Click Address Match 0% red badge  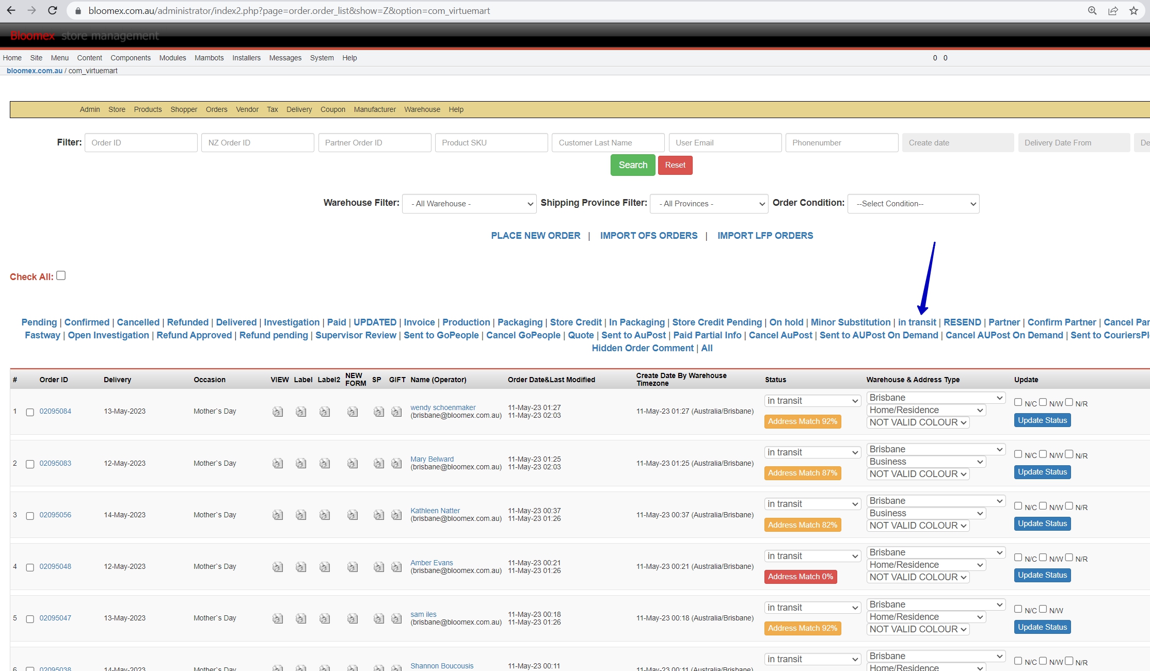801,577
